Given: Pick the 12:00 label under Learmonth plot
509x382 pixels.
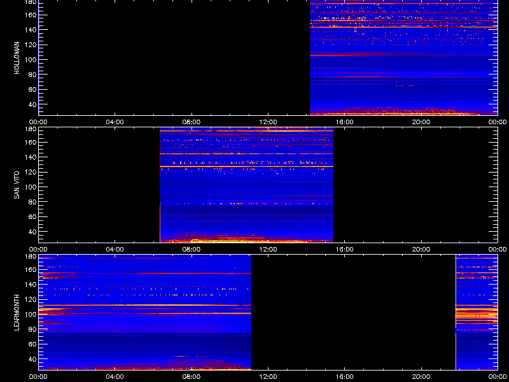Looking at the screenshot, I should tap(268, 377).
